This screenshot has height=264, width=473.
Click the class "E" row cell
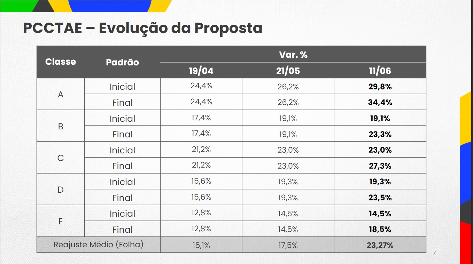61,222
